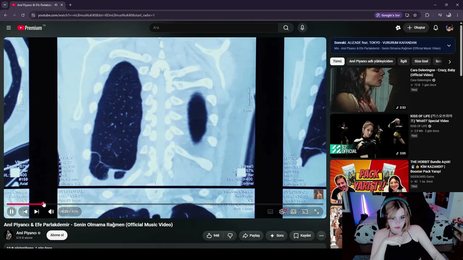This screenshot has width=463, height=260.
Task: Click the search magnifier button
Action: pos(286,28)
